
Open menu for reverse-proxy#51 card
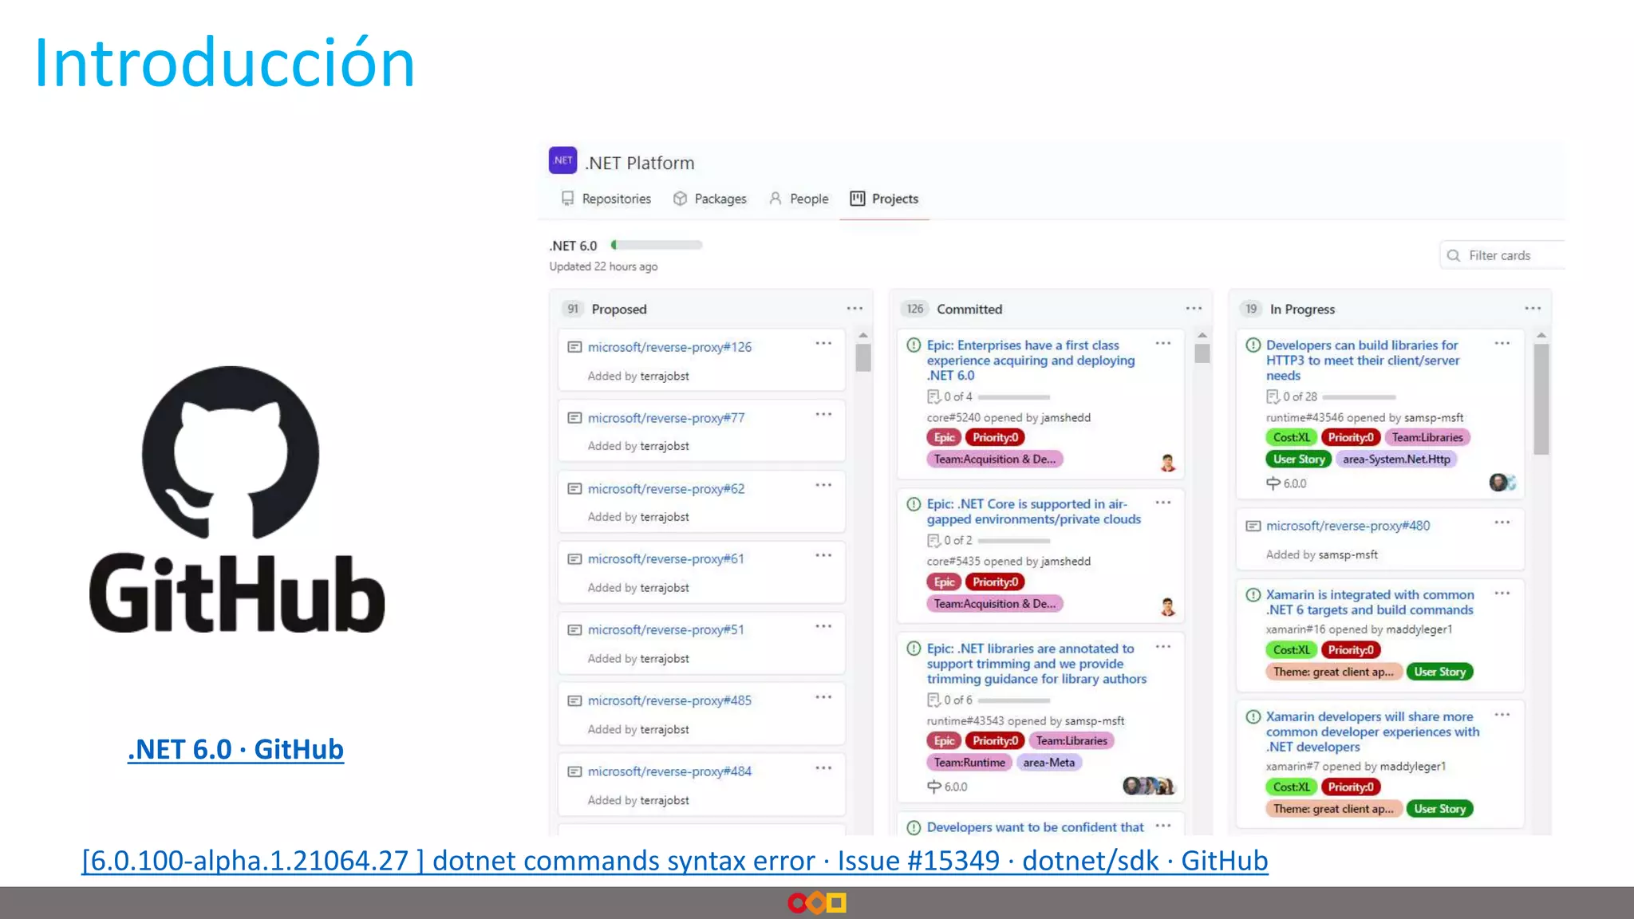[823, 626]
